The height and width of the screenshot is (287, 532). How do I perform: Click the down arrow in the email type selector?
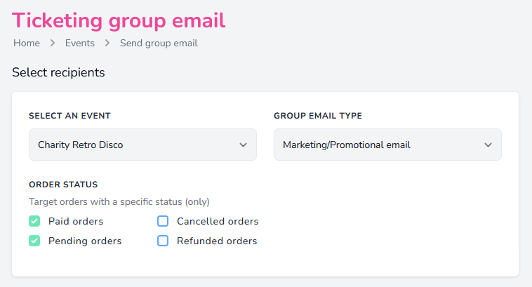(x=488, y=145)
